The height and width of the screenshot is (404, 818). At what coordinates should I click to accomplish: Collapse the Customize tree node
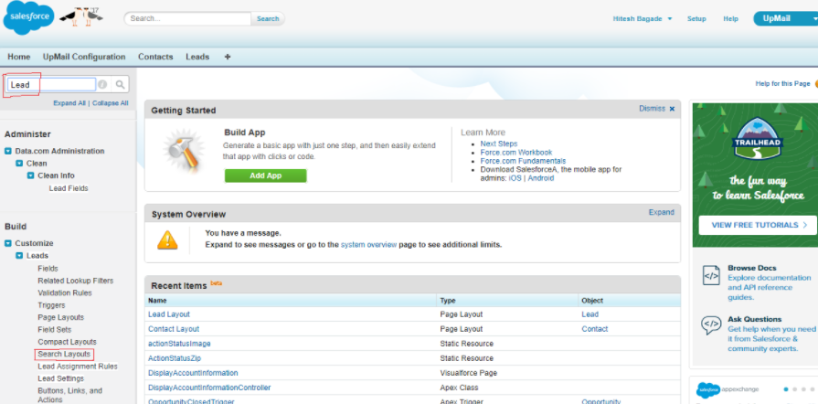click(x=8, y=243)
